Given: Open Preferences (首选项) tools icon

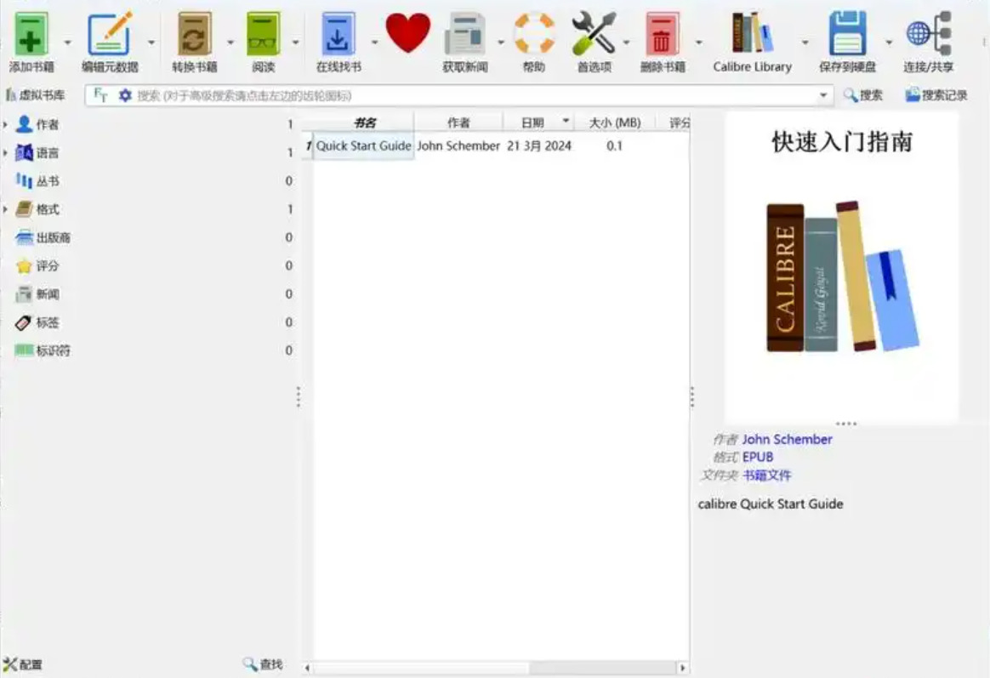Looking at the screenshot, I should tap(594, 34).
